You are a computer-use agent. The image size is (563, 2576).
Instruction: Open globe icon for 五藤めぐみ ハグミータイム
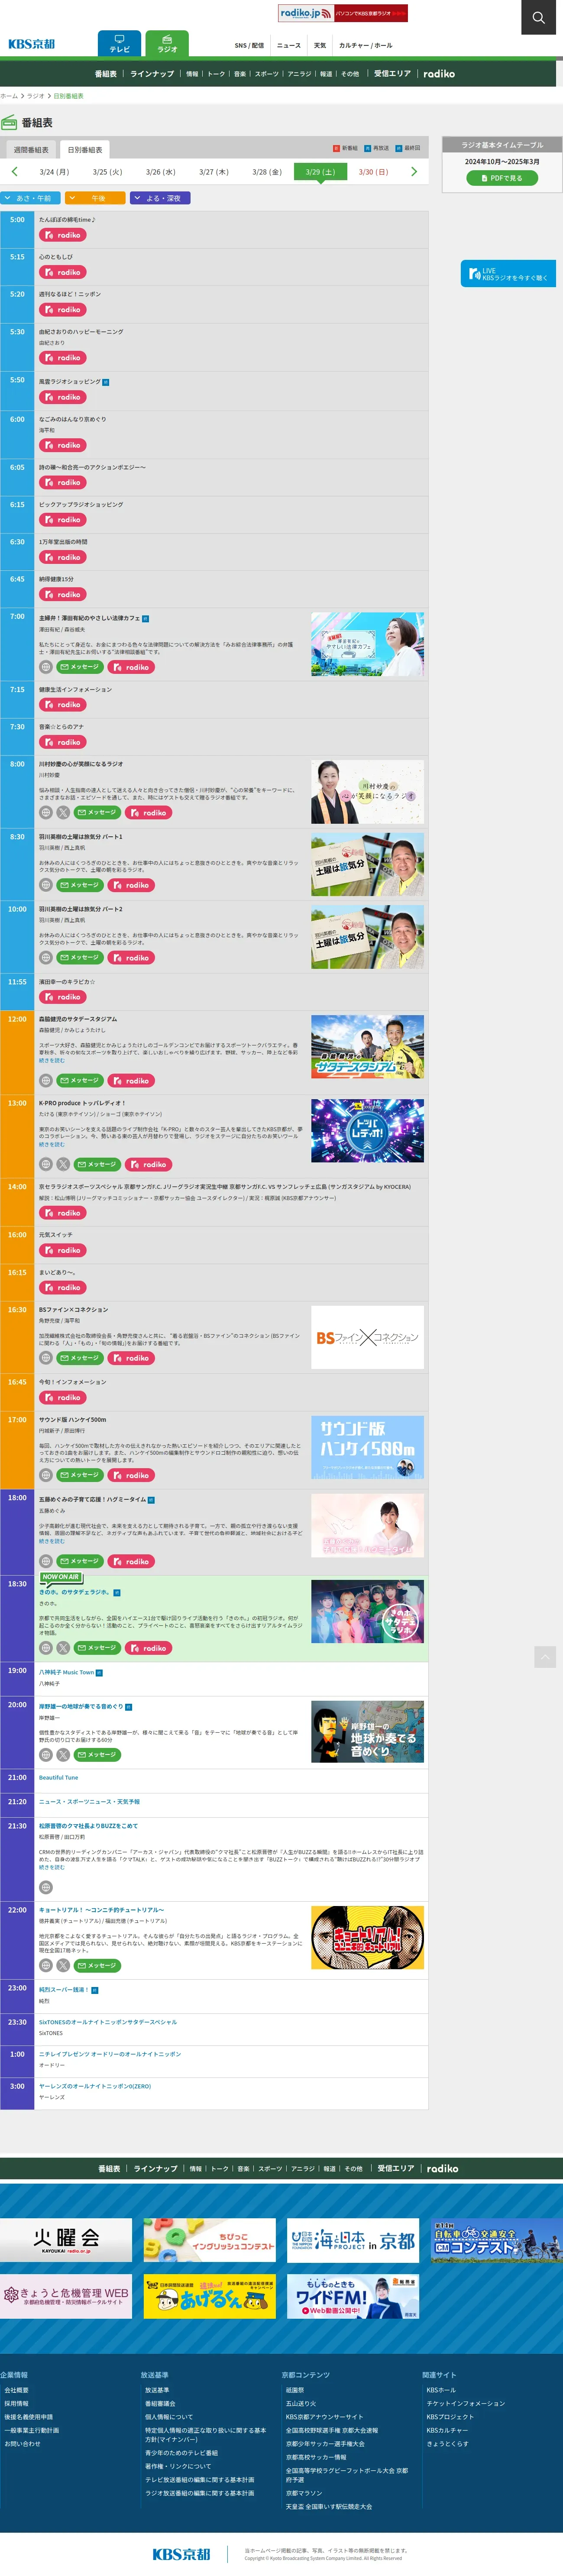tap(45, 1561)
